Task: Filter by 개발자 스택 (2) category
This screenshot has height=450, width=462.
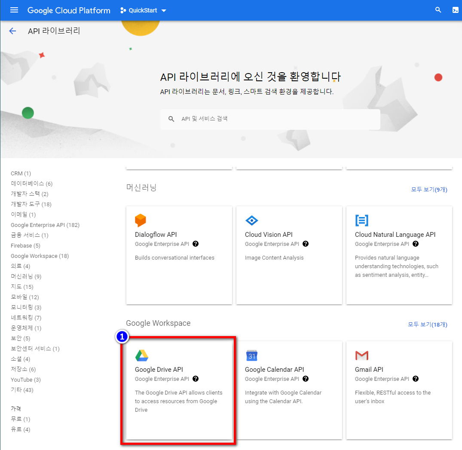Action: coord(30,194)
